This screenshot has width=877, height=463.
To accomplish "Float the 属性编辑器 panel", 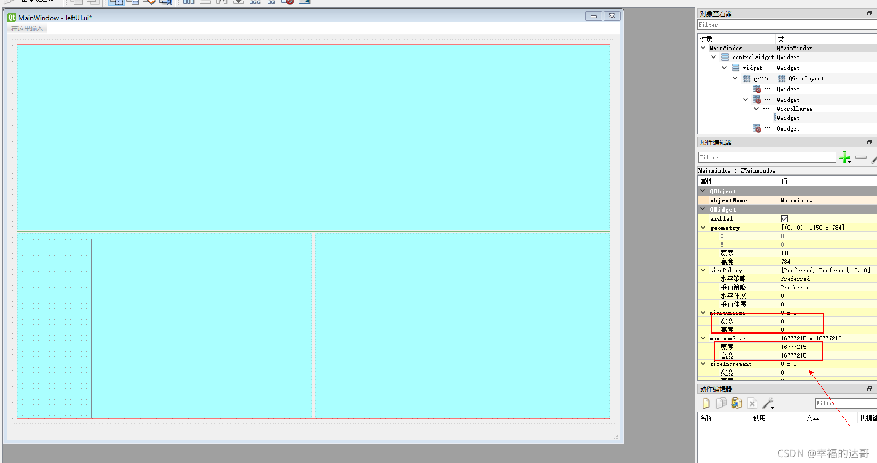I will [870, 142].
